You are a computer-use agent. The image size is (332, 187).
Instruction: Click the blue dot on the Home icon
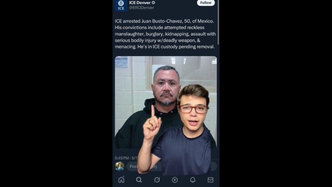click(x=124, y=177)
